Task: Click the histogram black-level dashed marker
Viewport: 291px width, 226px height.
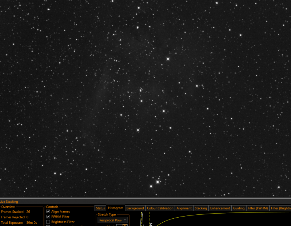Action: pos(141,219)
